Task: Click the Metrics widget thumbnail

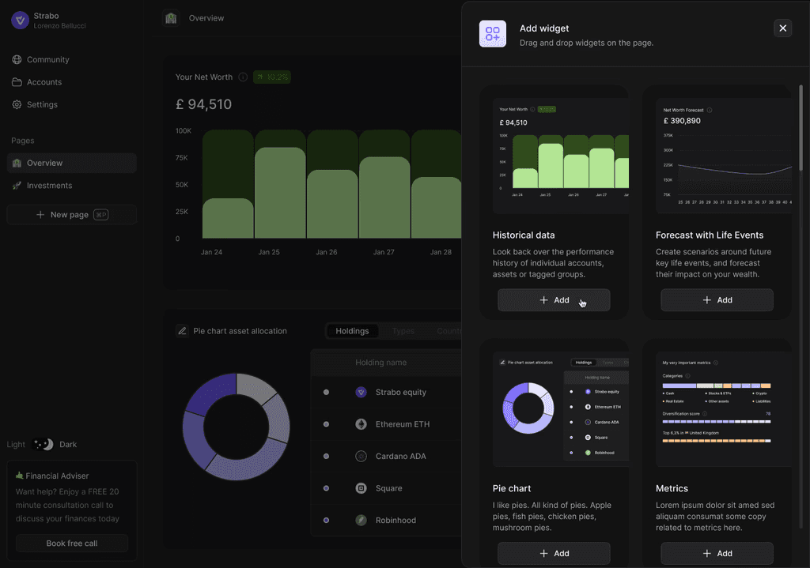Action: point(723,409)
